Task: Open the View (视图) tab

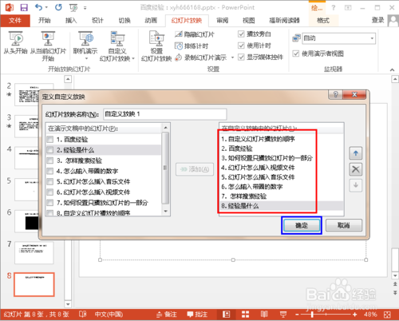Action: [248, 21]
